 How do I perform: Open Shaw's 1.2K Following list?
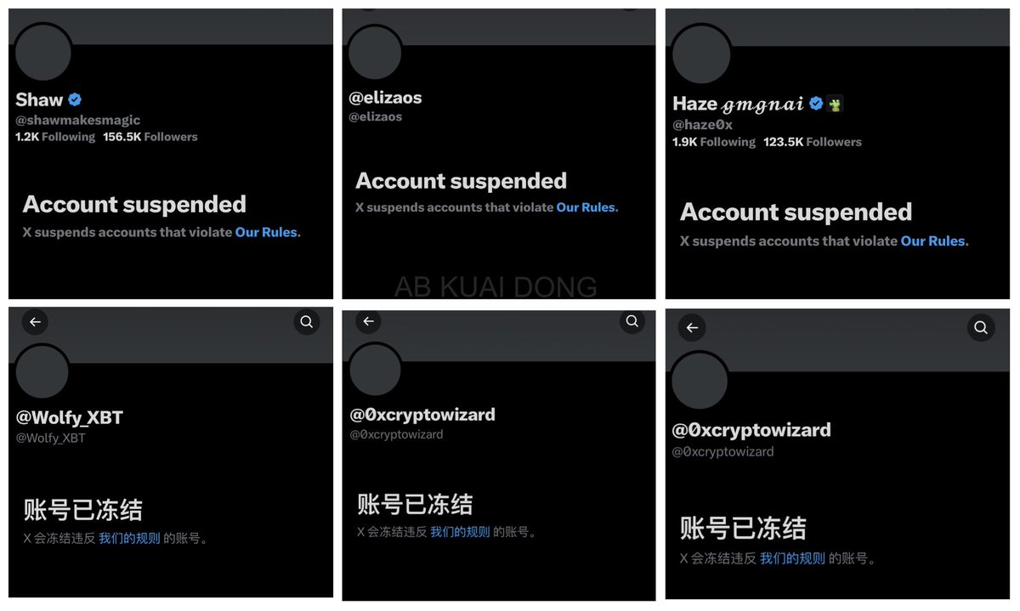pos(55,137)
